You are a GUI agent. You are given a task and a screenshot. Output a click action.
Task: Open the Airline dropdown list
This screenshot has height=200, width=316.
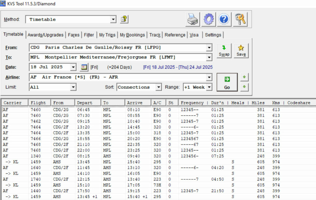point(209,77)
